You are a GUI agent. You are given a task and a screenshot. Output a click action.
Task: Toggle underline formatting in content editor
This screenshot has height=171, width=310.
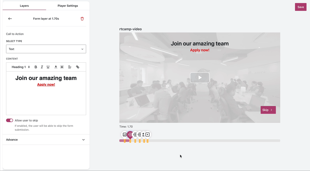[x=48, y=67]
